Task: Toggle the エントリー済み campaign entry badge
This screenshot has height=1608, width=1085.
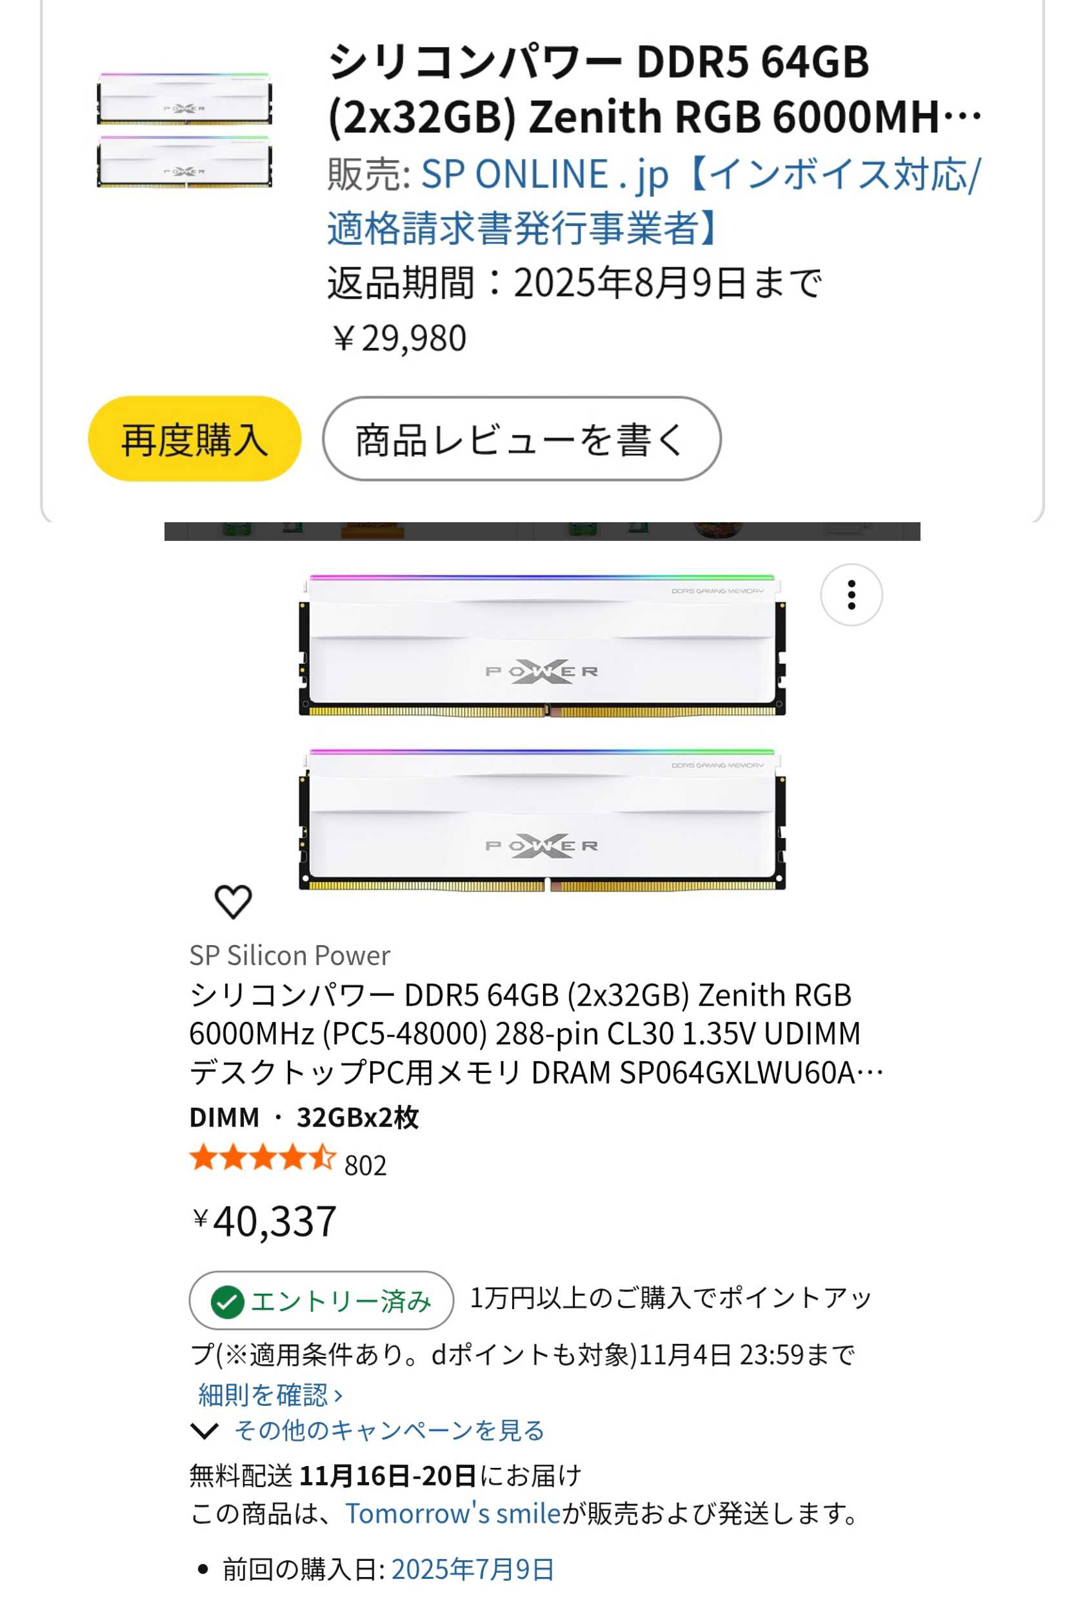Action: click(321, 1301)
